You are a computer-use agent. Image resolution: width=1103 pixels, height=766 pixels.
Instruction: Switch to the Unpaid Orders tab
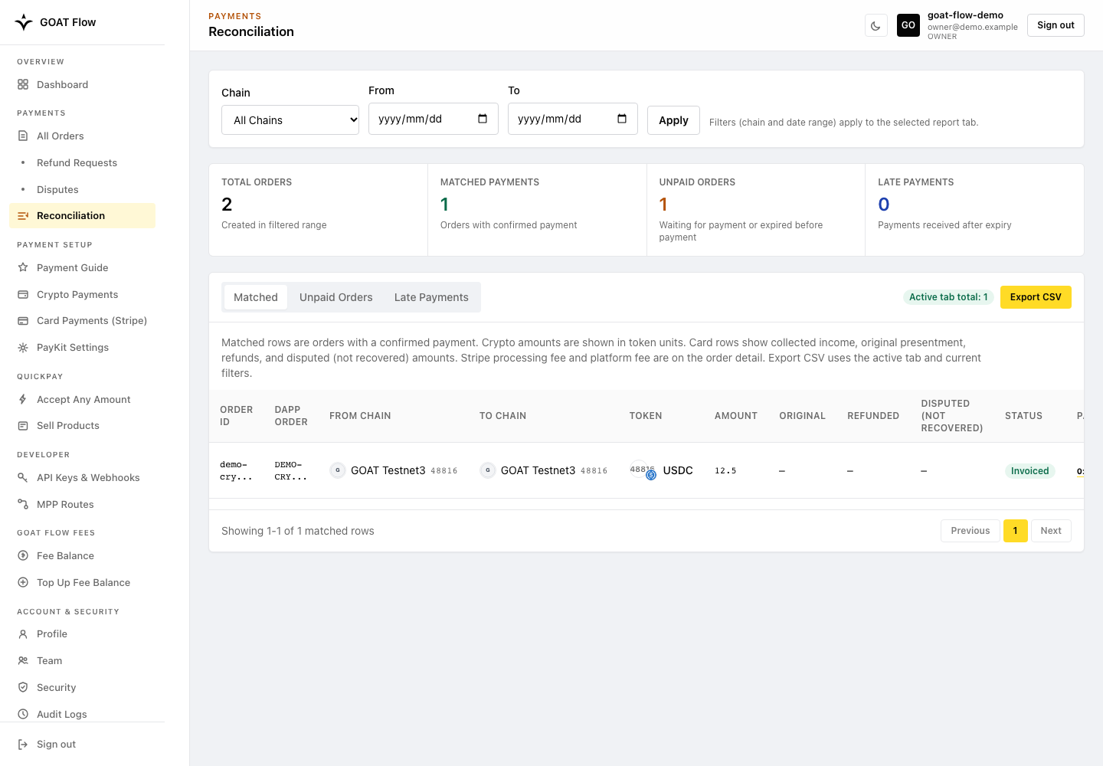(x=336, y=297)
